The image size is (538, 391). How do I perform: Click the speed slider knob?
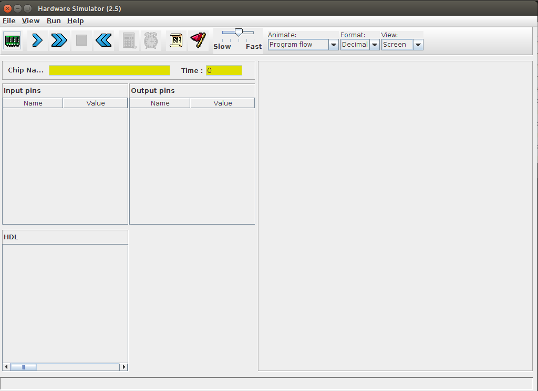[239, 33]
